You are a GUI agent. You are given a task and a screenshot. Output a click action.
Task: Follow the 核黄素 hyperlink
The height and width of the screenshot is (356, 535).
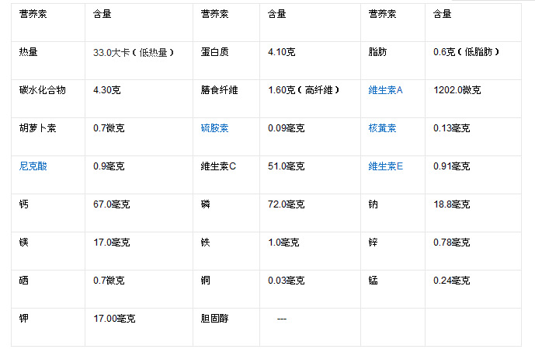[x=382, y=128]
